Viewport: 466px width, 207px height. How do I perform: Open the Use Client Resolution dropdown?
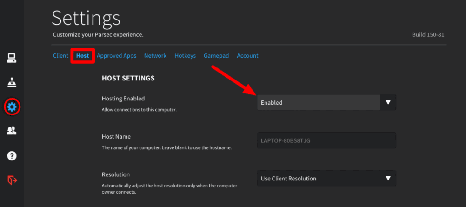click(326, 179)
